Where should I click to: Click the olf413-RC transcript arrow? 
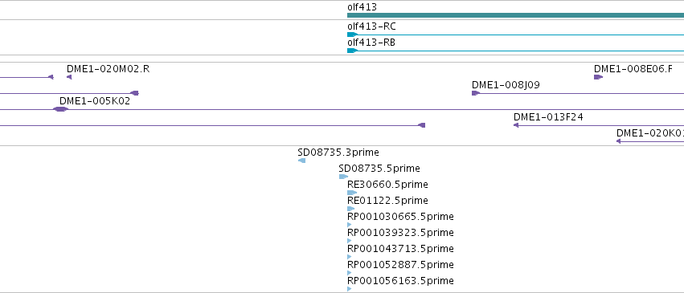tap(353, 35)
